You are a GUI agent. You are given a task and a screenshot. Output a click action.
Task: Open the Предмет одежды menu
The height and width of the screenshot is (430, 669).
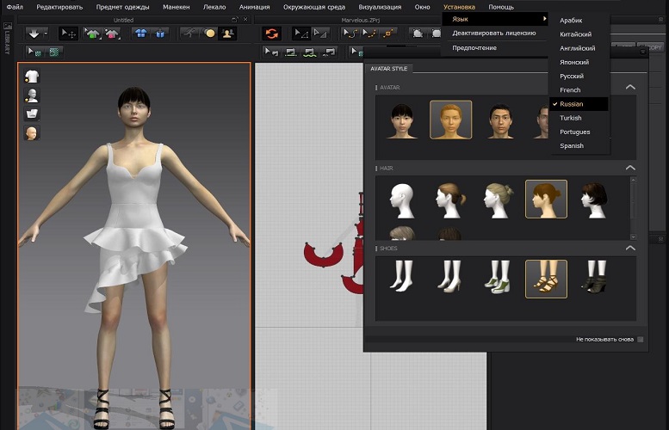(122, 7)
